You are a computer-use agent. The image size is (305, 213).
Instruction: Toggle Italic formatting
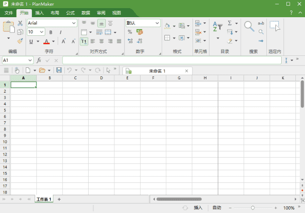[x=61, y=32]
